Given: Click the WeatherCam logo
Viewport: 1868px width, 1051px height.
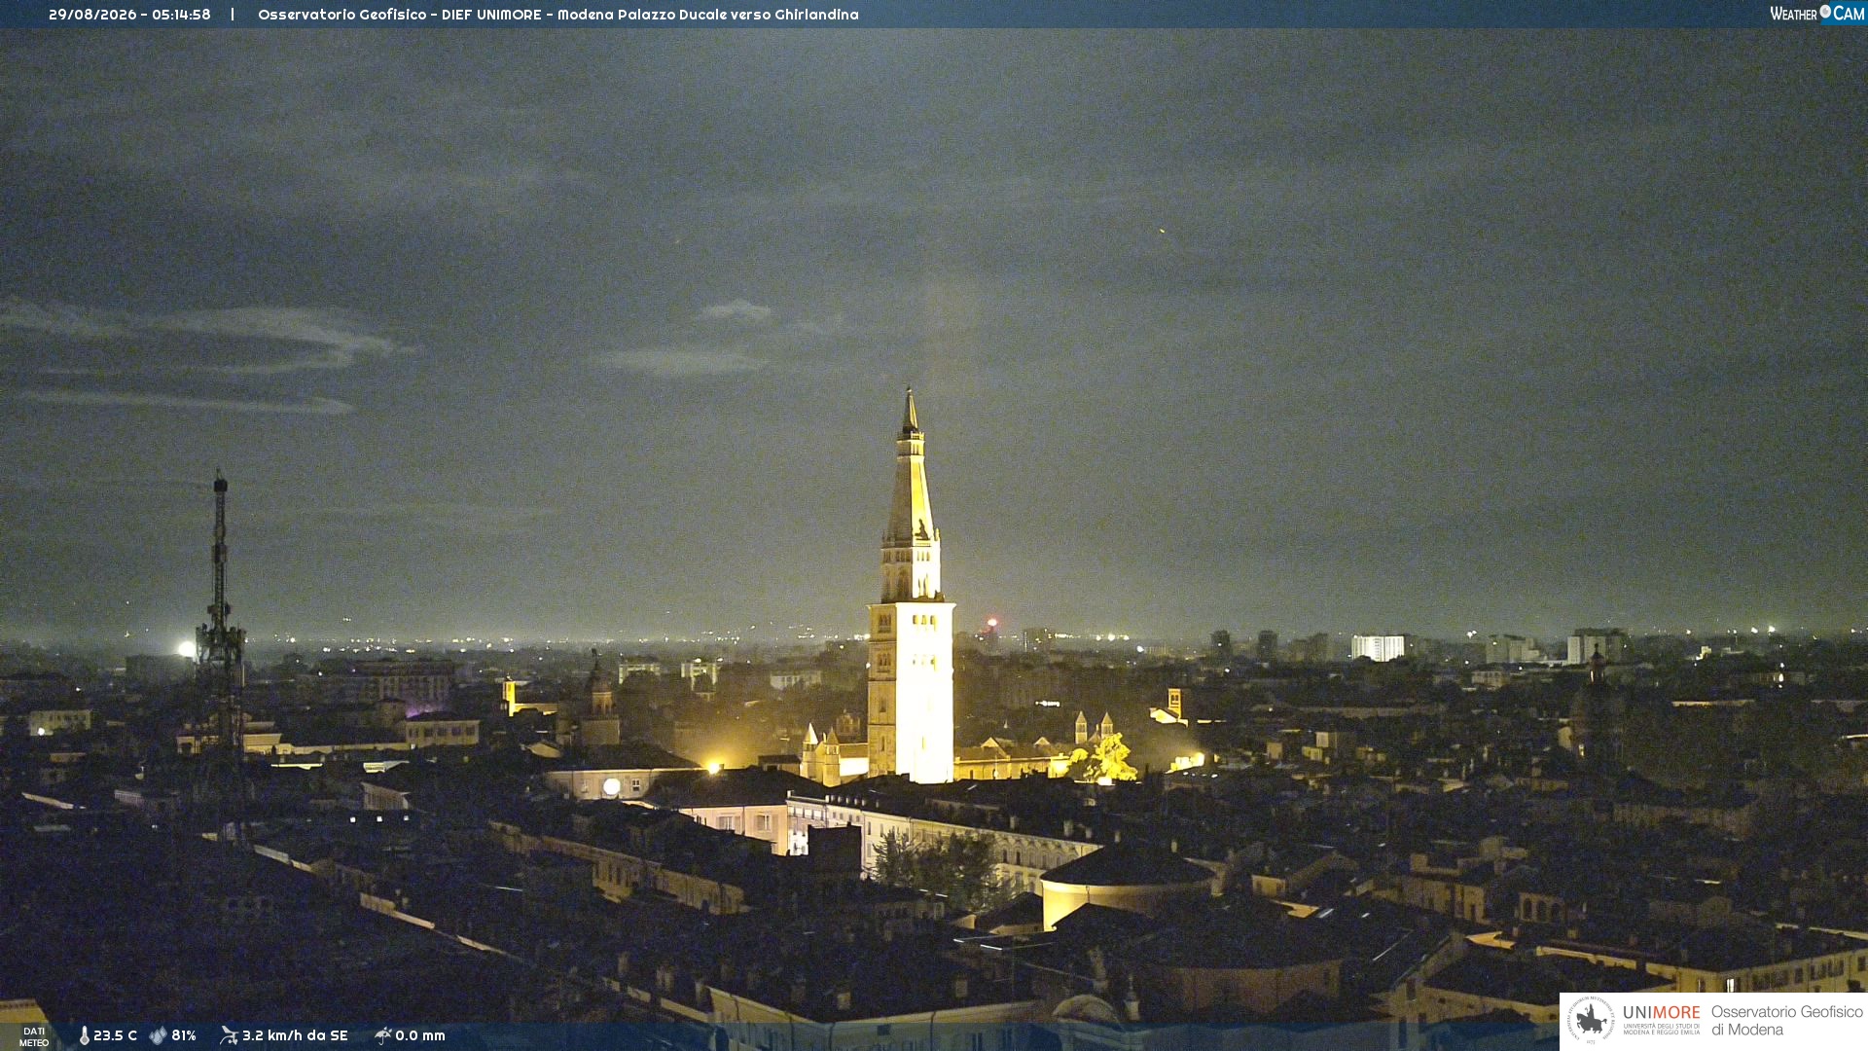Looking at the screenshot, I should coord(1816,14).
